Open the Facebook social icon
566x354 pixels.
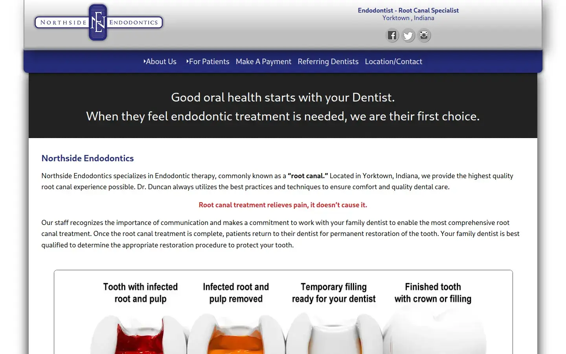(392, 36)
